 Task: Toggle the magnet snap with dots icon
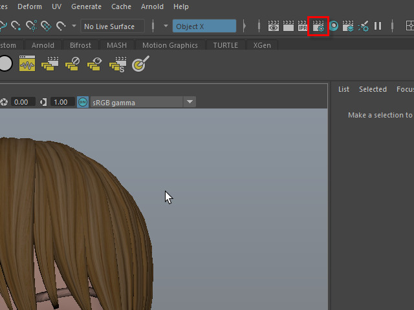31,26
